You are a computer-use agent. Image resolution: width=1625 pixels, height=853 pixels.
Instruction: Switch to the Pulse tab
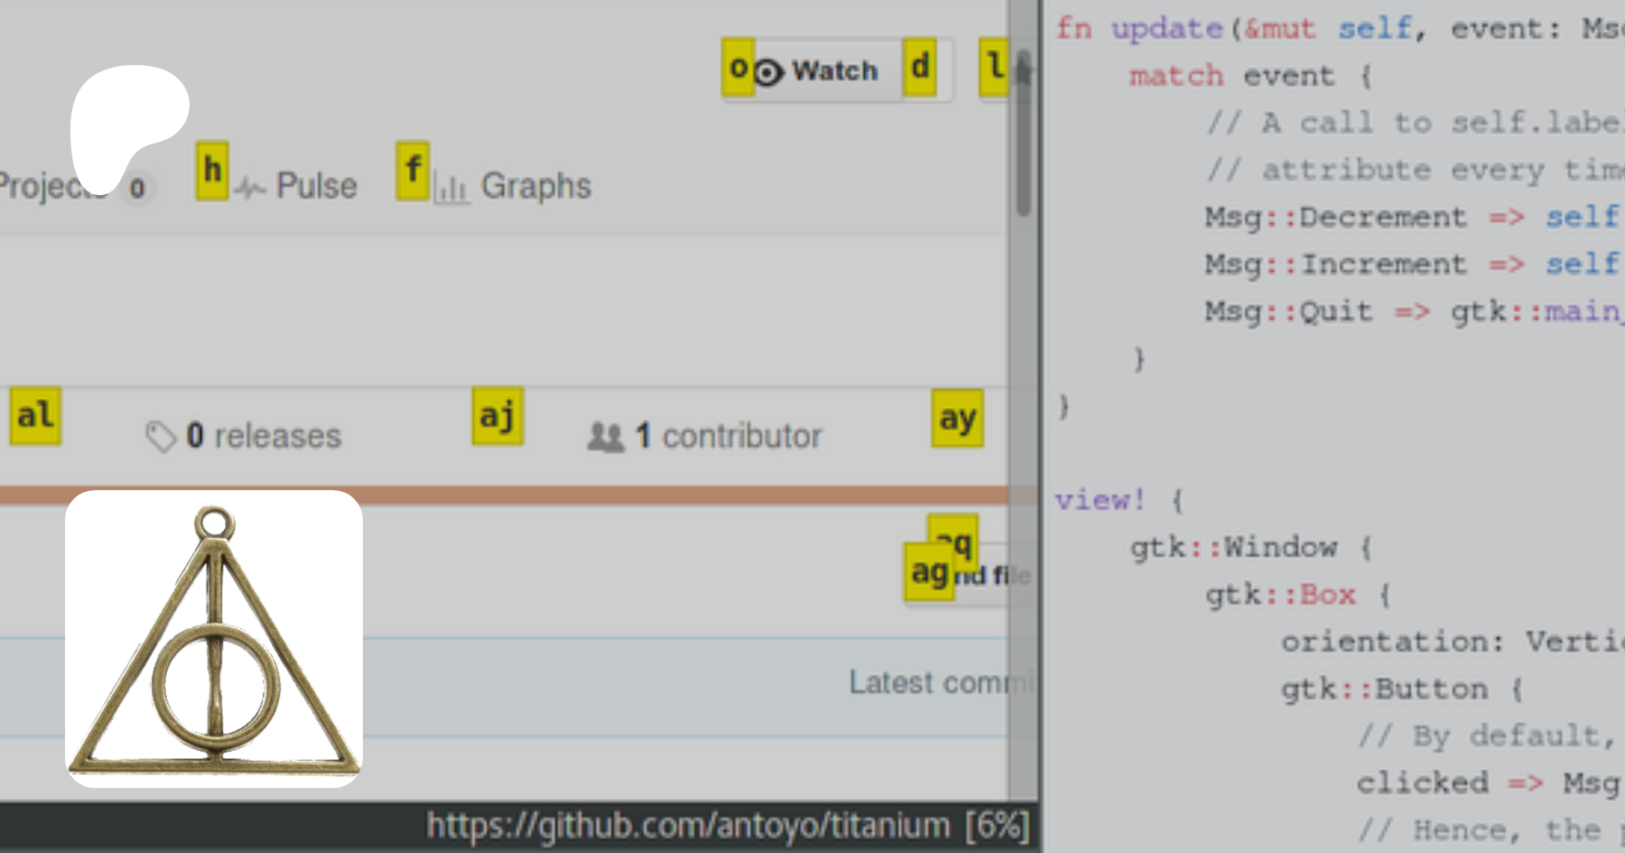coord(316,186)
